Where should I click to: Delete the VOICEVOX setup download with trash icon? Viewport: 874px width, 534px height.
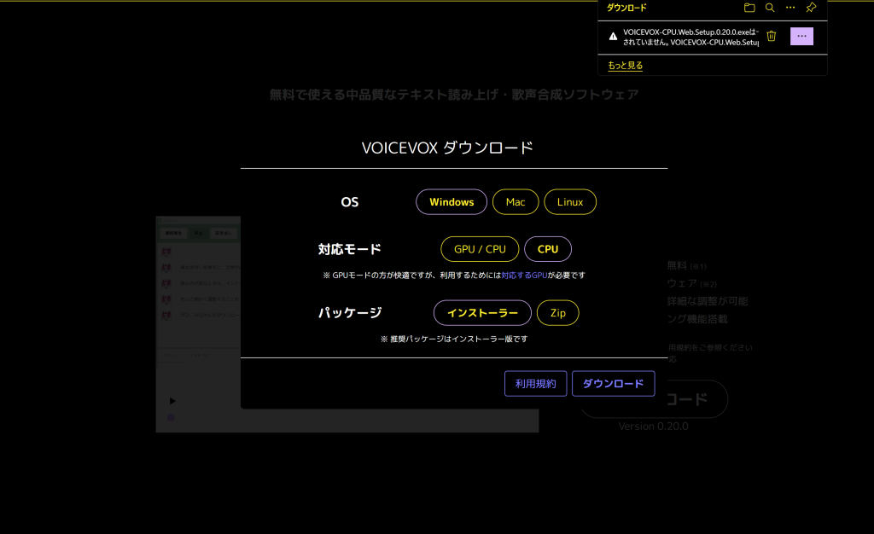coord(772,36)
